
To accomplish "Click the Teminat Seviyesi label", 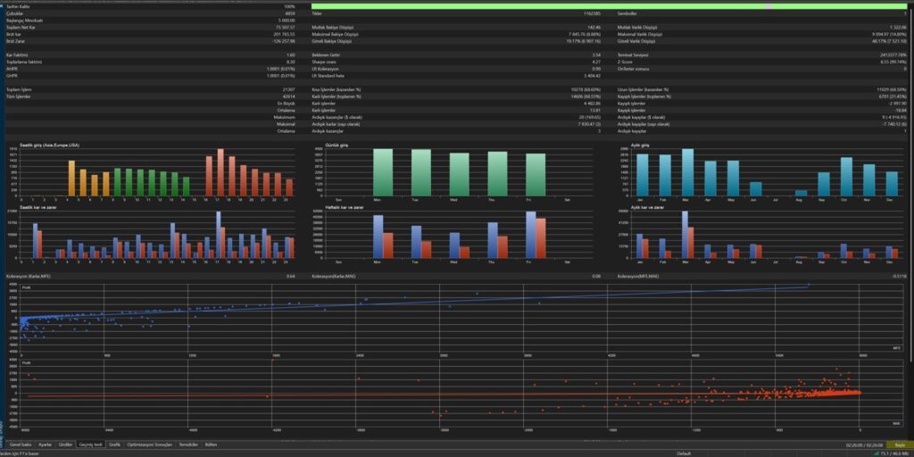I will click(x=633, y=54).
